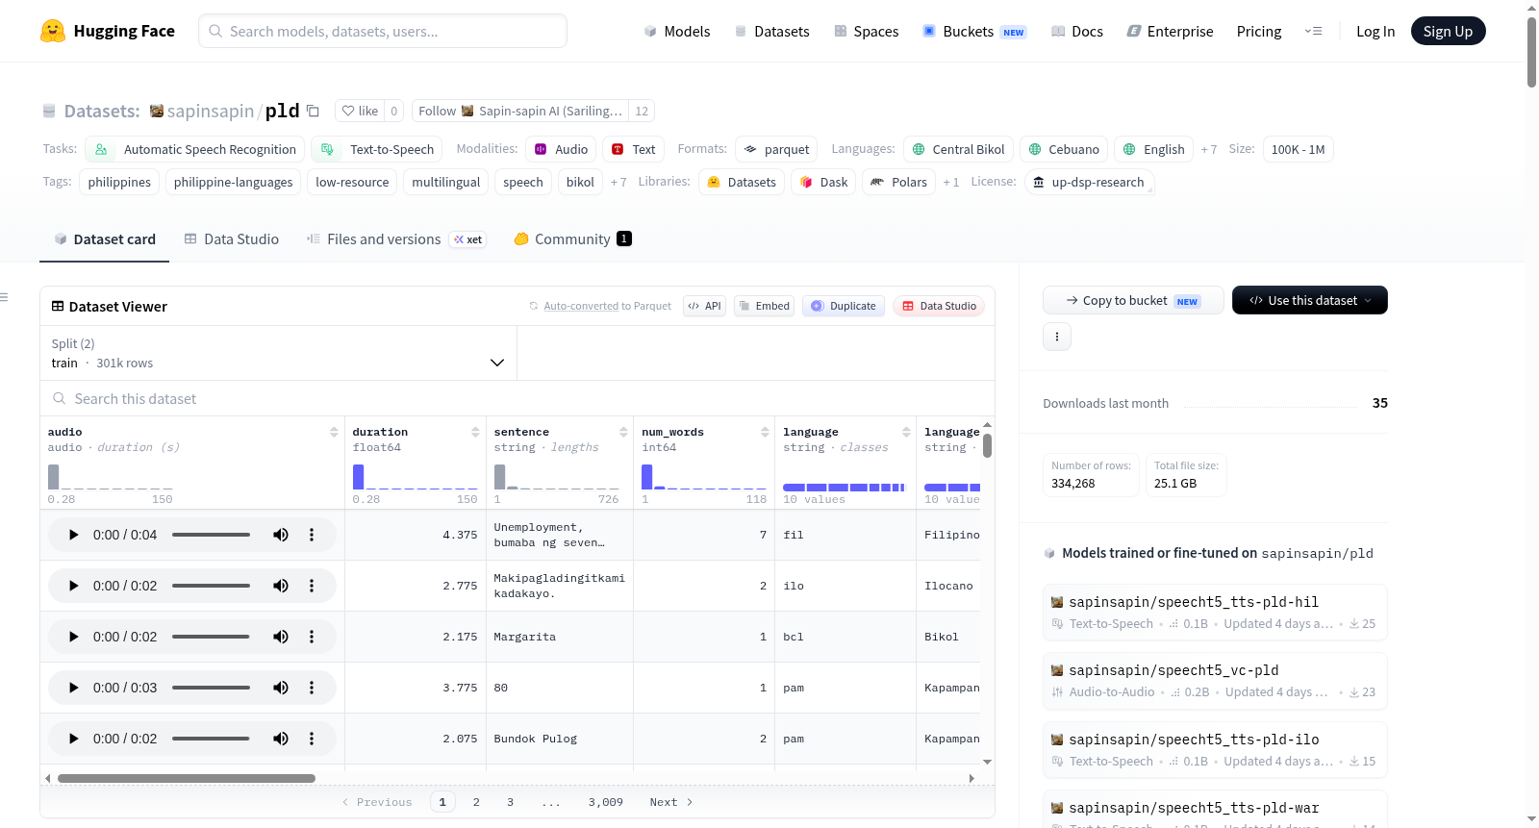The height and width of the screenshot is (828, 1539).
Task: Click the Embed viewer button
Action: point(764,306)
